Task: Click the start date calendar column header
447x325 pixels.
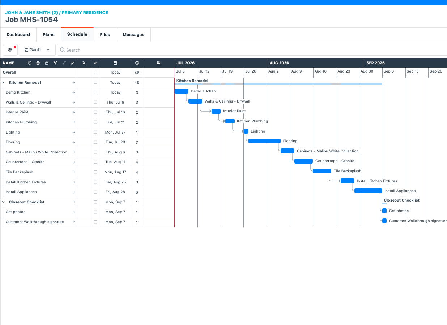Action: [x=115, y=63]
